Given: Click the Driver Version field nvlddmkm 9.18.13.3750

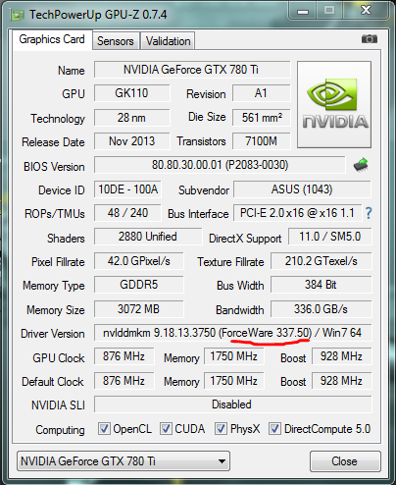Looking at the screenshot, I should click(x=232, y=333).
